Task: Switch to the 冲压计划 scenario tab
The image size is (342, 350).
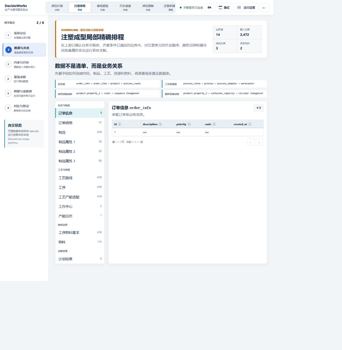Action: tap(57, 8)
